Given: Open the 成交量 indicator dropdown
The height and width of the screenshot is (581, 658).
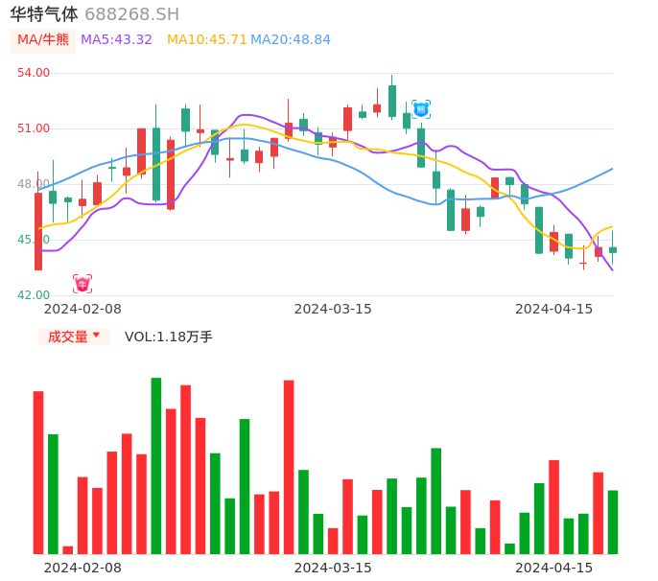Looking at the screenshot, I should [74, 337].
